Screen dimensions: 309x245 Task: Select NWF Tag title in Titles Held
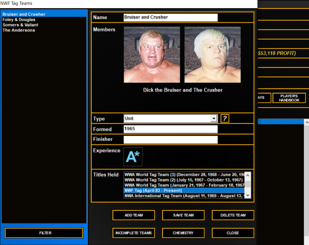coord(183,190)
